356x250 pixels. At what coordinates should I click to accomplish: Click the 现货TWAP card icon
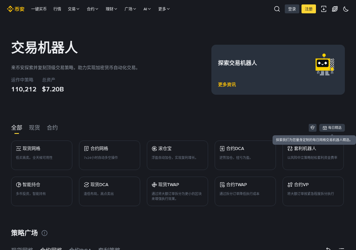[x=154, y=185]
